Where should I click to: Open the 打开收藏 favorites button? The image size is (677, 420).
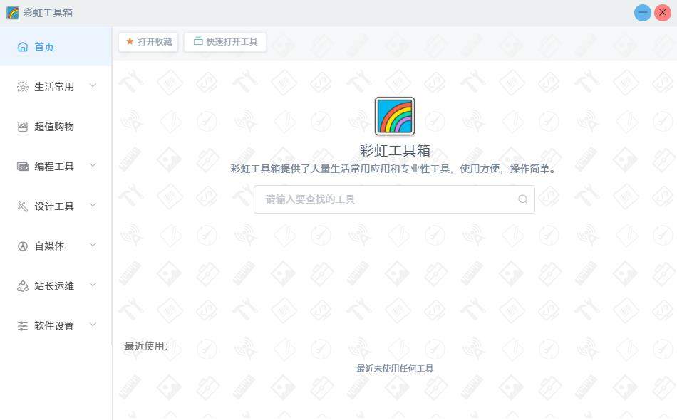(148, 41)
